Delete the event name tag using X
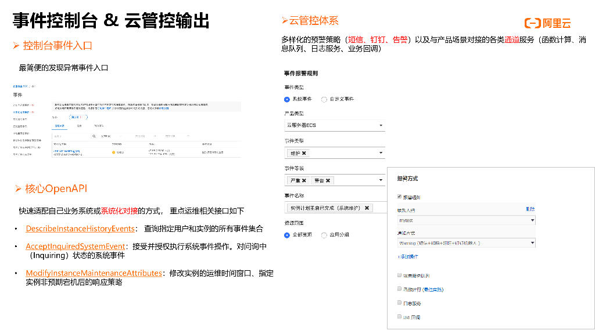Screen dimensions: 595x334 [x=367, y=208]
